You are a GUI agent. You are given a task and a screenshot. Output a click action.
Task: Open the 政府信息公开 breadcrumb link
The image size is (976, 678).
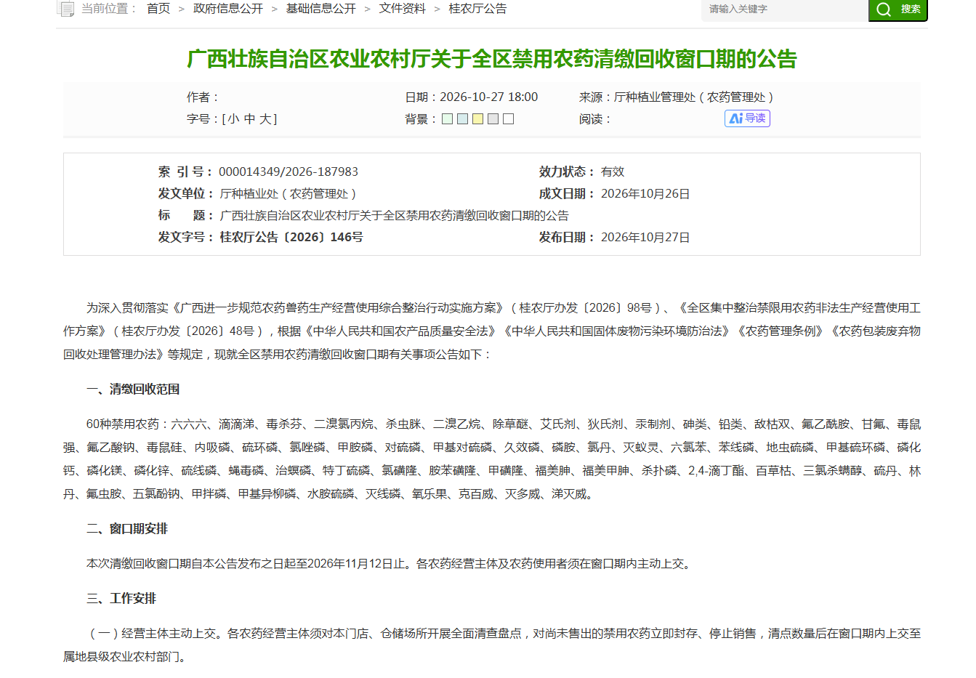pos(228,9)
